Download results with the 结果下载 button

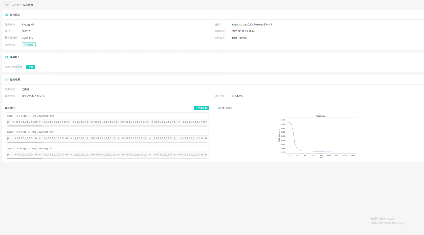click(x=201, y=108)
